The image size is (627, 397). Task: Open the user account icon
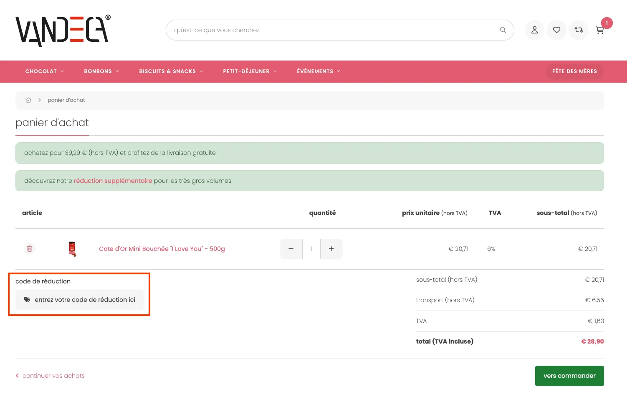[x=534, y=30]
